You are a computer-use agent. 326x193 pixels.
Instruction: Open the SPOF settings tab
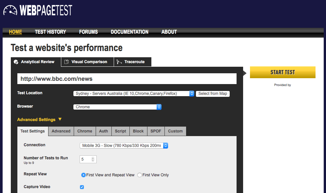point(156,131)
